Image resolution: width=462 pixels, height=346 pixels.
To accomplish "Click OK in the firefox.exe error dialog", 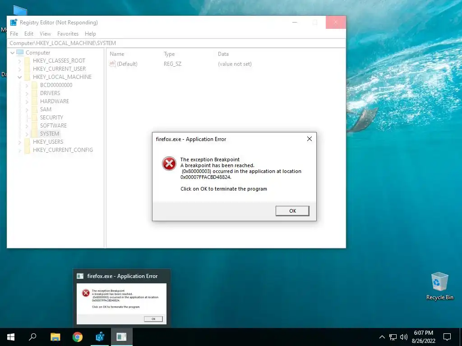I will 292,211.
